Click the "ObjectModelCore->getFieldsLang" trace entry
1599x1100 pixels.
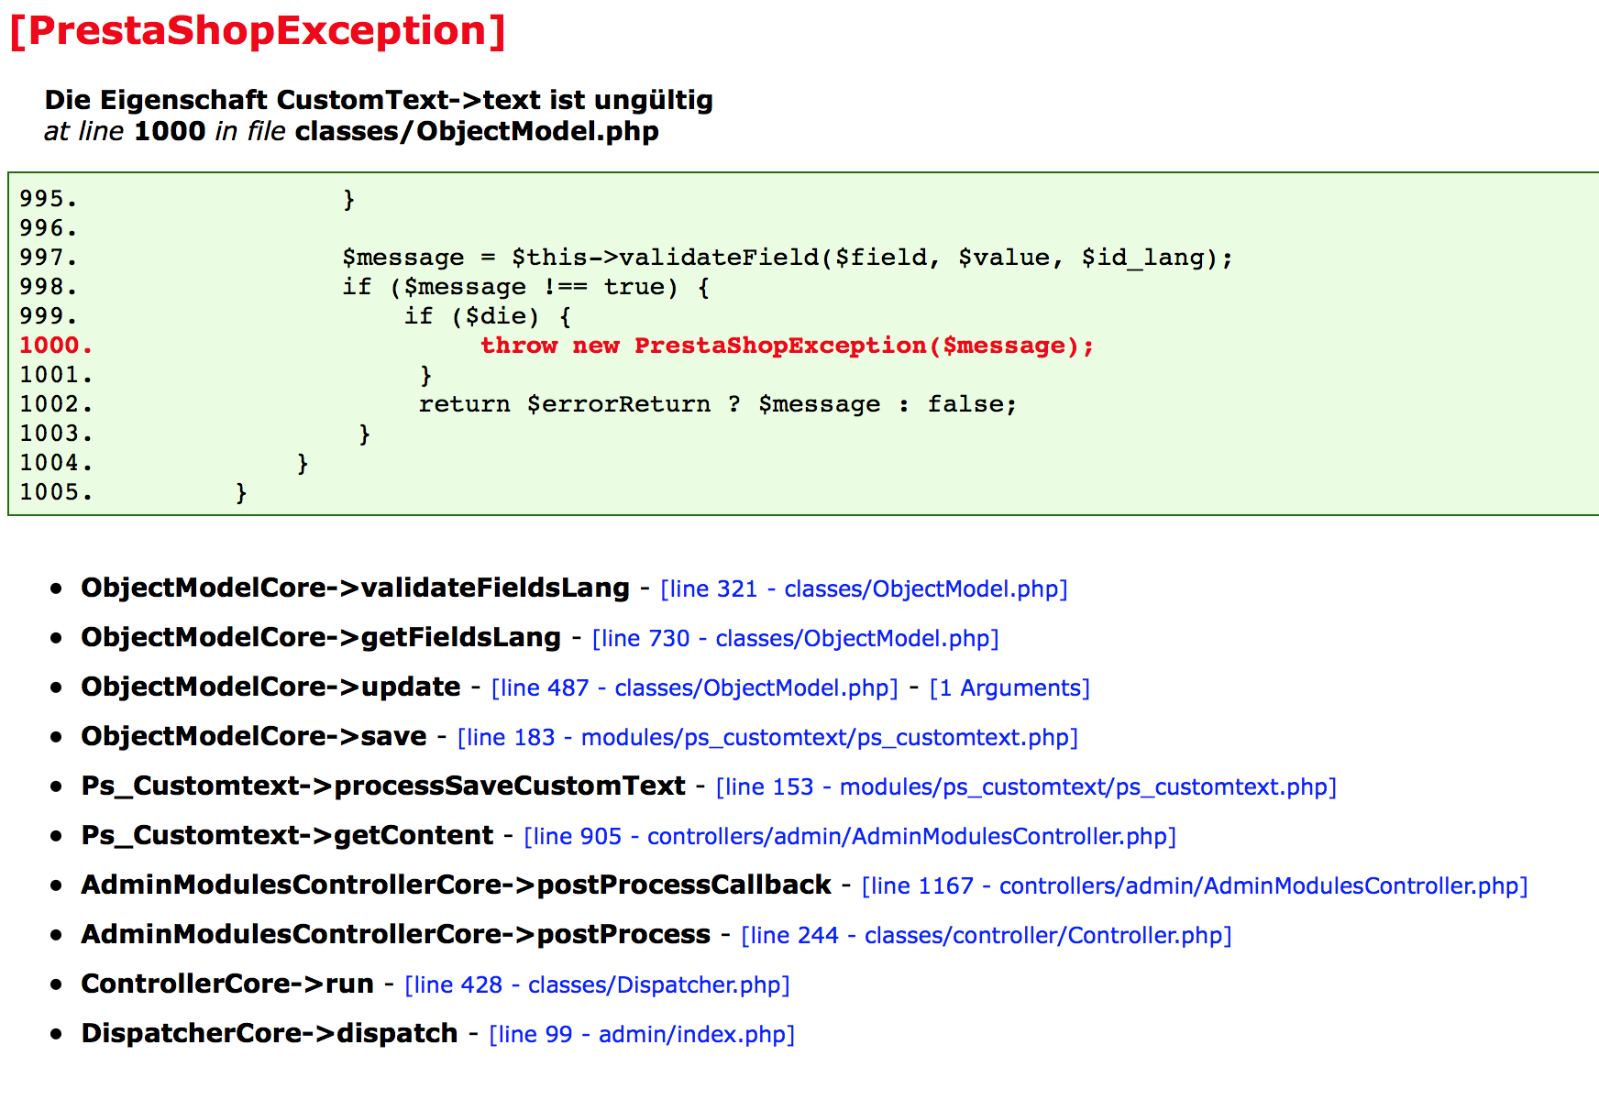[x=321, y=637]
